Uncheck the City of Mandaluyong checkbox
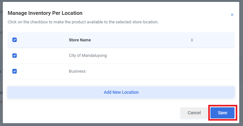Image resolution: width=243 pixels, height=126 pixels. 15,55
